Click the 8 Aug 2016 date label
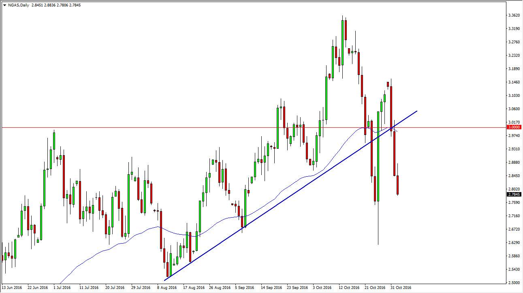This screenshot has height=293, width=523. [x=167, y=288]
